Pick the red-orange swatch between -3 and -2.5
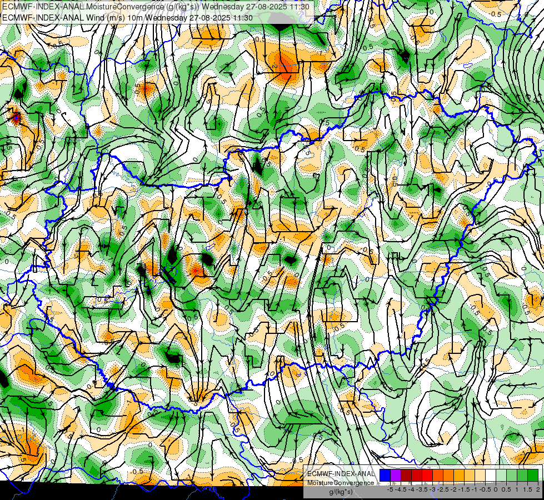Image resolution: width=544 pixels, height=500 pixels. coord(438,476)
